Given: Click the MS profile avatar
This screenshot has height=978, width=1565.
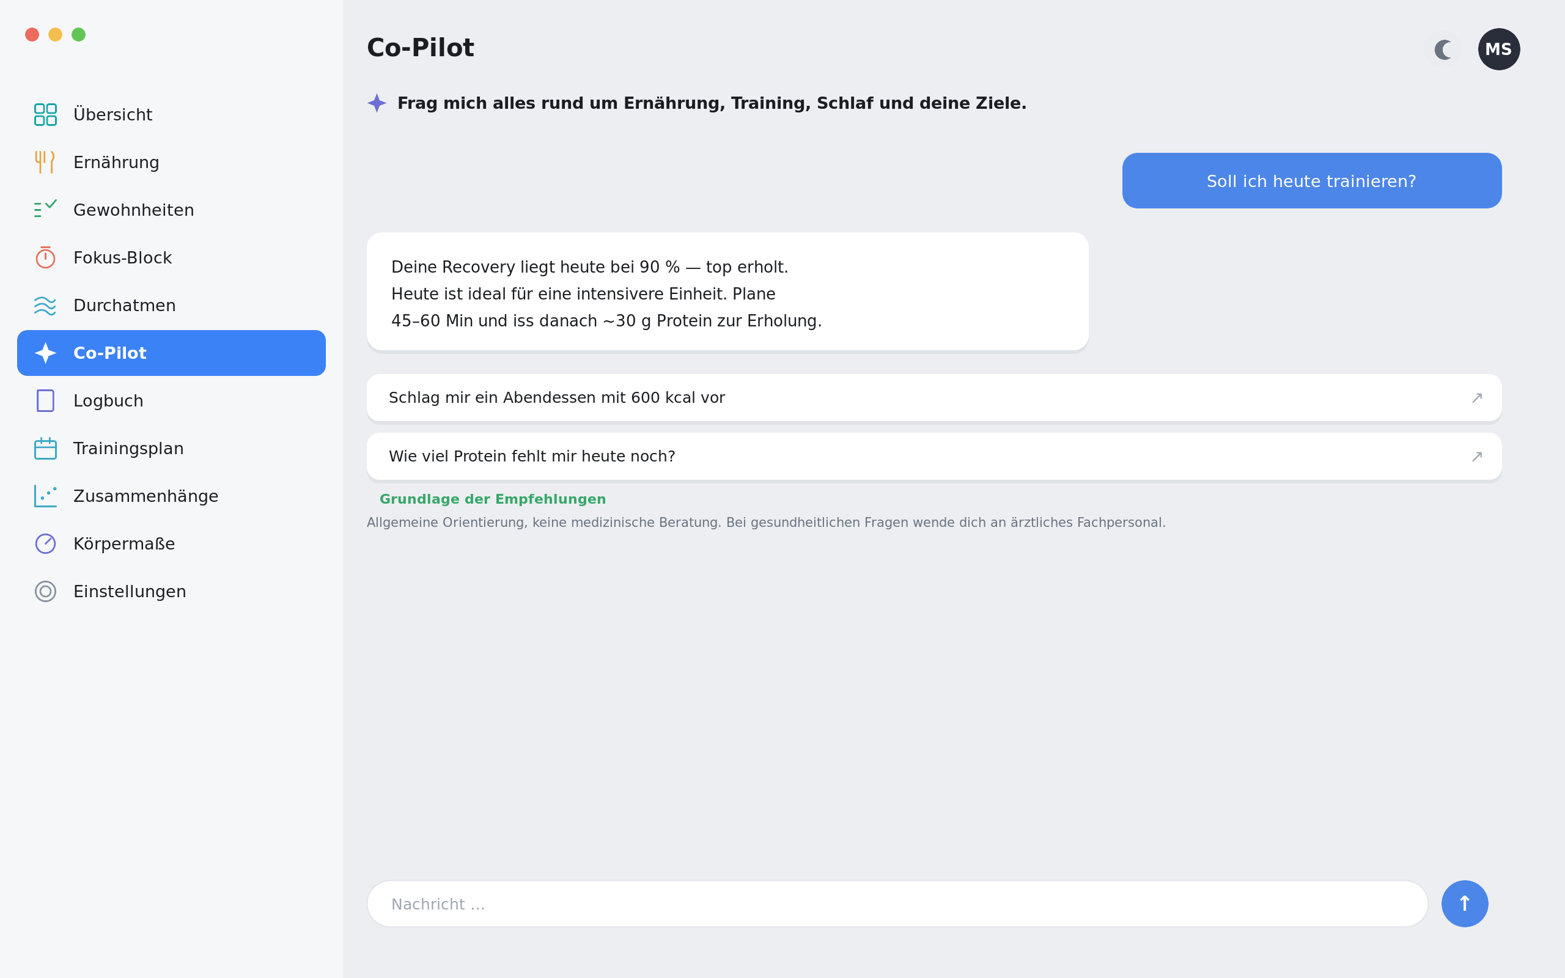Looking at the screenshot, I should [x=1499, y=49].
